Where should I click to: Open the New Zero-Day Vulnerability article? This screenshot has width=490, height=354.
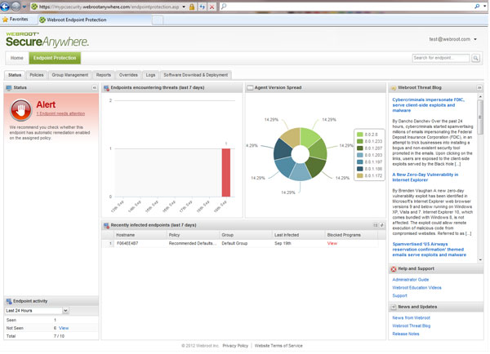click(x=425, y=177)
